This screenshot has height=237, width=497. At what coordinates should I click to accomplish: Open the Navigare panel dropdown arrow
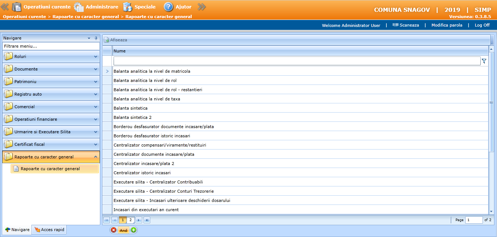tap(89, 38)
